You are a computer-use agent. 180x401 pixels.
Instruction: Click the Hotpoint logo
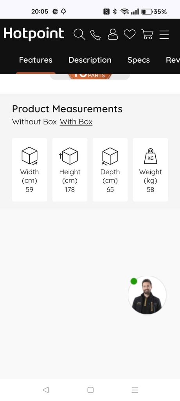pyautogui.click(x=34, y=34)
